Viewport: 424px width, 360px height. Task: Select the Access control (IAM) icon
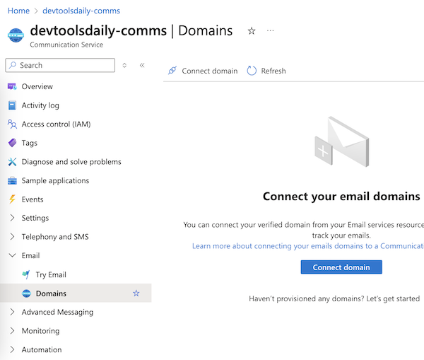[12, 124]
